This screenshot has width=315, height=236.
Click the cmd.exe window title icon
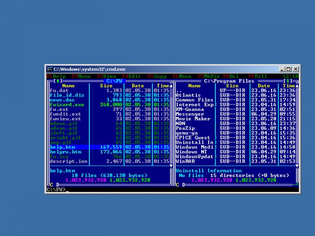49,69
